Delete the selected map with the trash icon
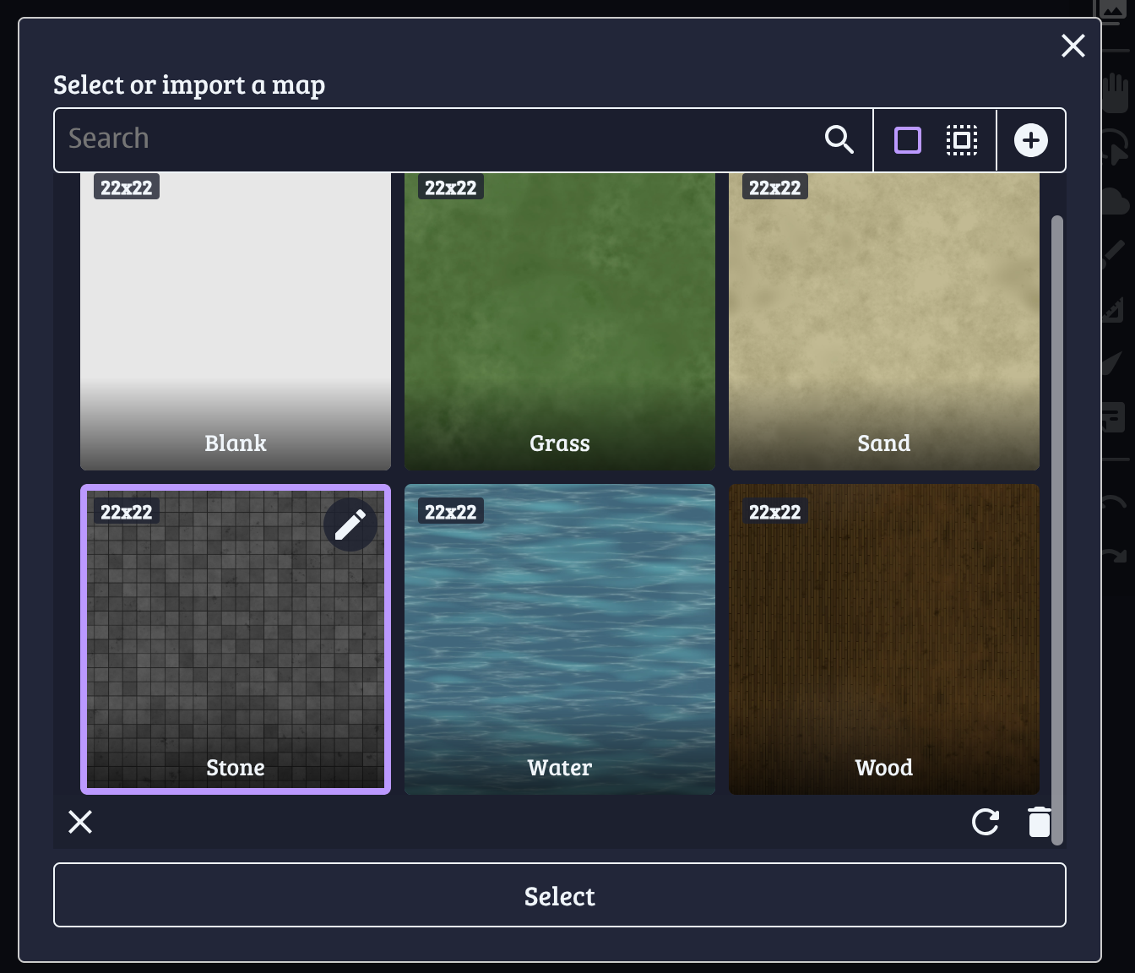The image size is (1135, 973). click(1040, 822)
